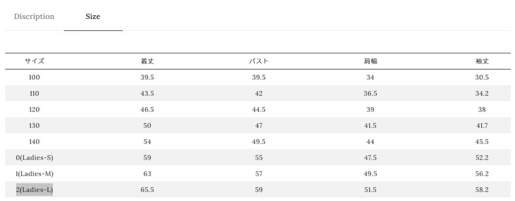The height and width of the screenshot is (201, 515).
Task: Click the 袖丈 column header
Action: point(482,61)
